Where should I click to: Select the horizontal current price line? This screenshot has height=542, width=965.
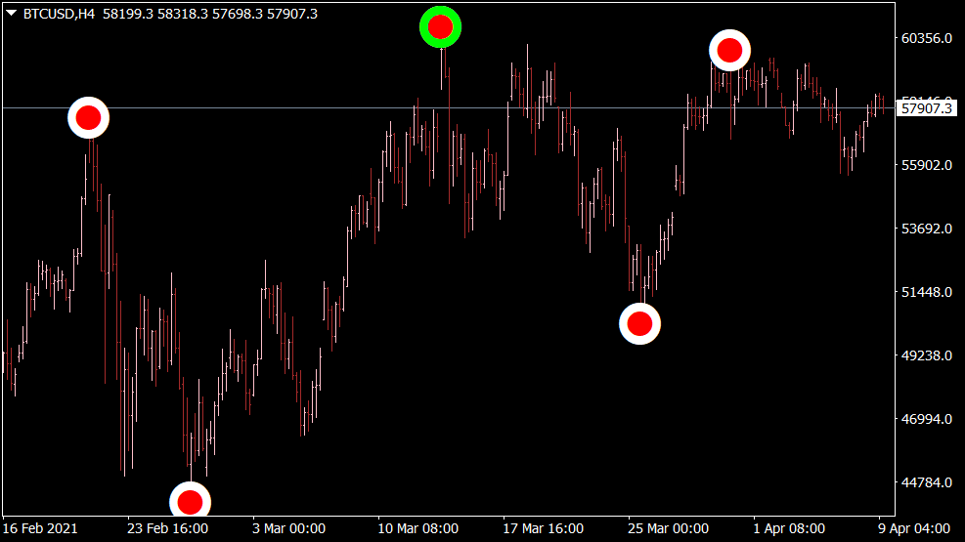[x=293, y=107]
